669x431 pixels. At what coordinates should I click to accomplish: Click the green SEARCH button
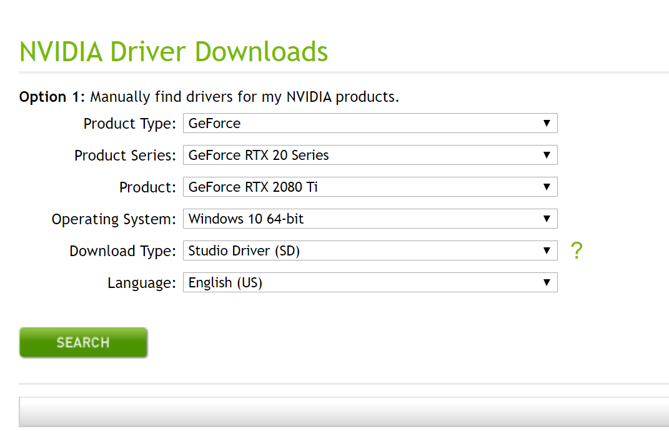83,342
